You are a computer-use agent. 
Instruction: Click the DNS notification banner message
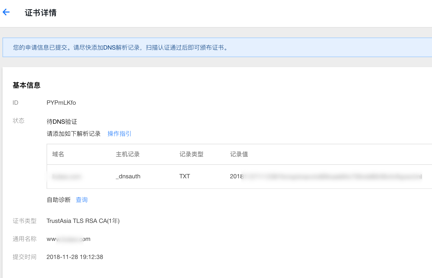121,47
